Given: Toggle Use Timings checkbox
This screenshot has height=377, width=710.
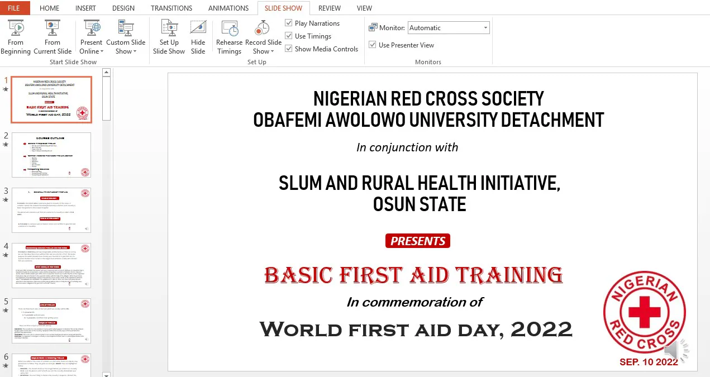Looking at the screenshot, I should click(x=289, y=36).
